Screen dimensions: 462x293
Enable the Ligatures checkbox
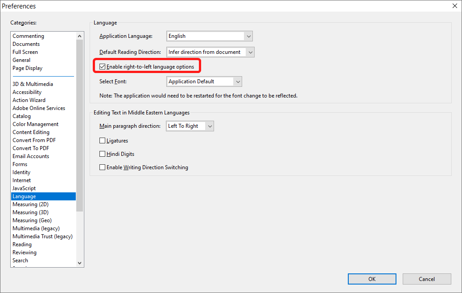[x=103, y=141]
